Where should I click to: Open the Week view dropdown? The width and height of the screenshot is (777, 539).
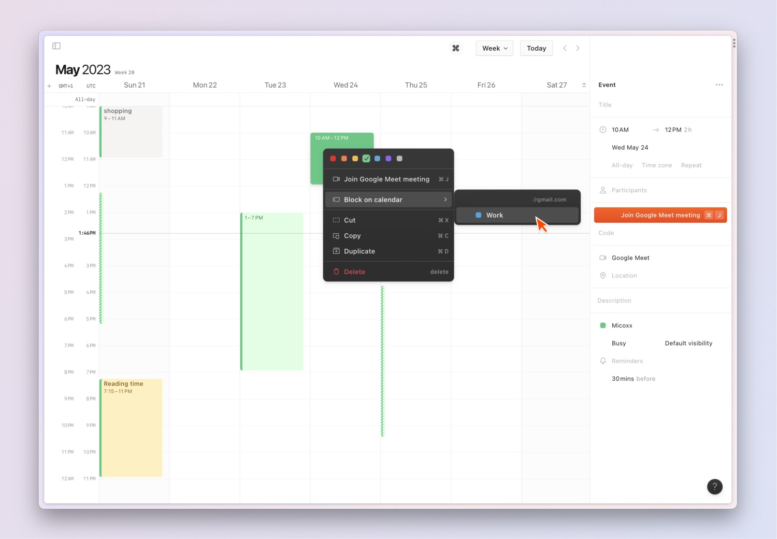pyautogui.click(x=494, y=48)
